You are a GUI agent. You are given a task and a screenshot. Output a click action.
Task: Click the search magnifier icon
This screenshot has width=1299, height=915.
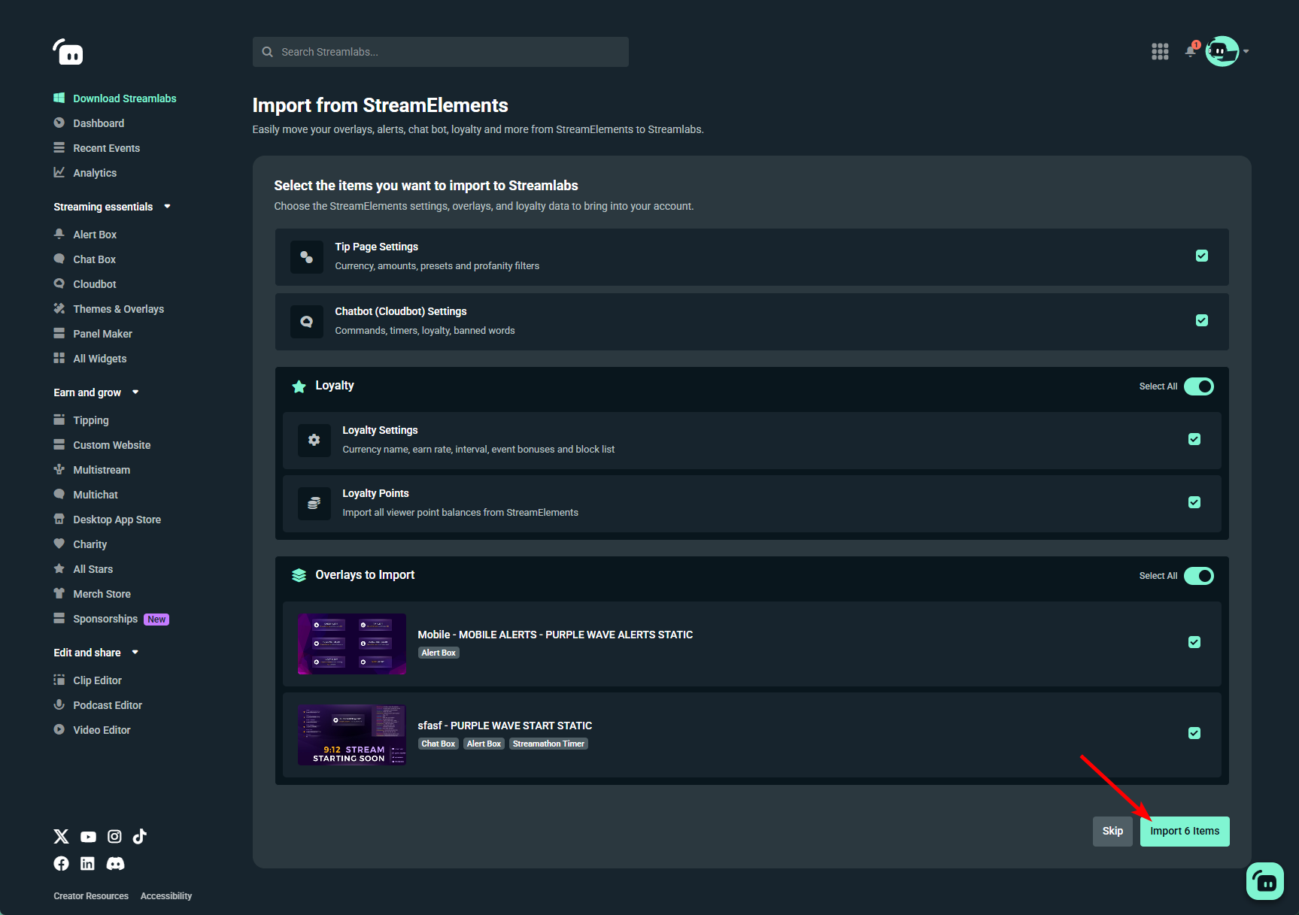pos(267,52)
